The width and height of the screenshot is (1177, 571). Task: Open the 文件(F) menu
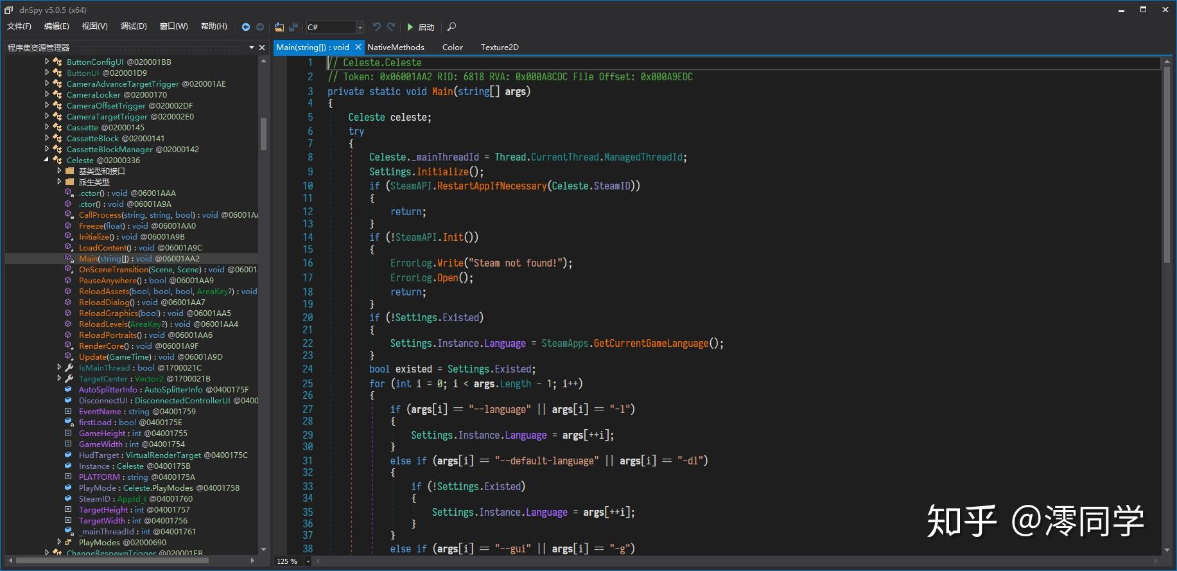click(19, 26)
